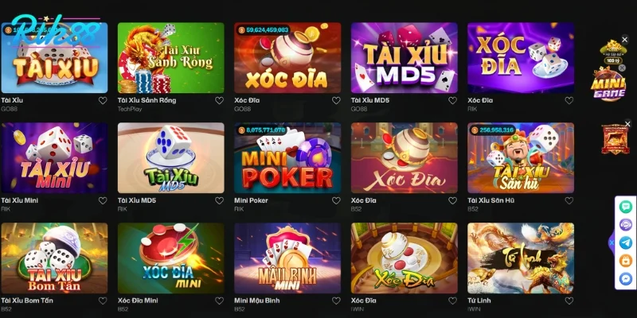Open the gold jackpot 100 tỷ icon
The height and width of the screenshot is (318, 637).
coord(613,52)
